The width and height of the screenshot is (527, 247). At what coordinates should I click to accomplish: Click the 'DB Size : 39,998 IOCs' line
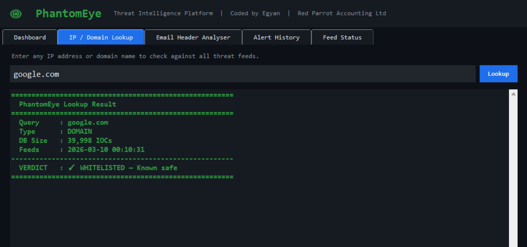point(66,140)
